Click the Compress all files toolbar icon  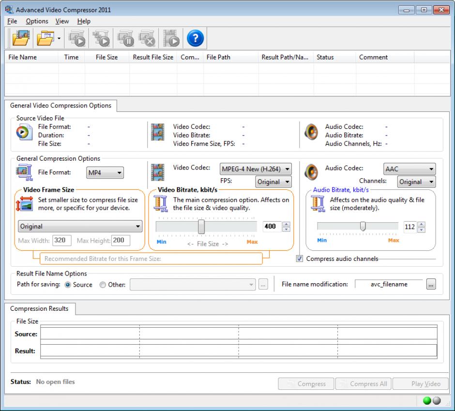pyautogui.click(x=101, y=38)
